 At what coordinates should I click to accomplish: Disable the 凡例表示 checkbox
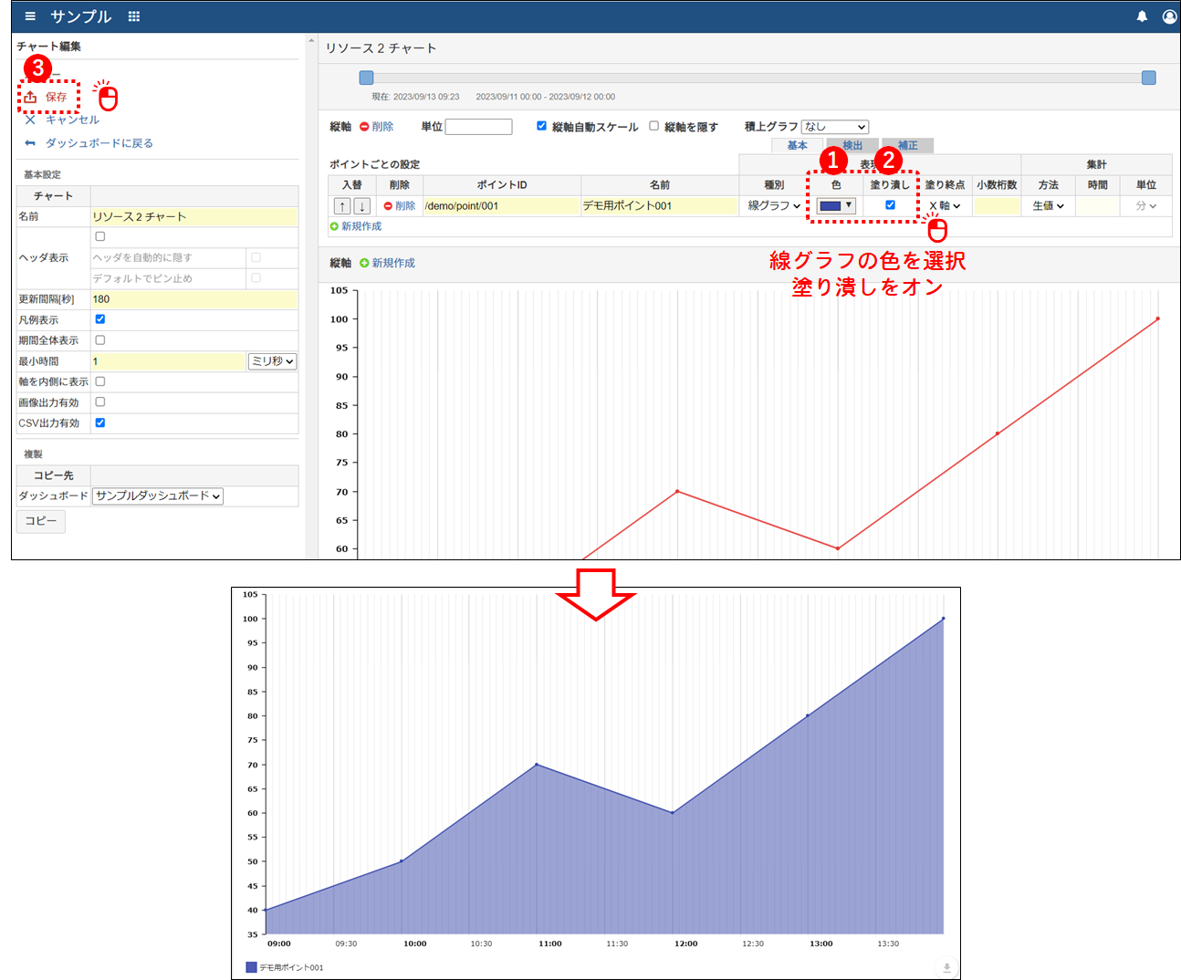100,319
